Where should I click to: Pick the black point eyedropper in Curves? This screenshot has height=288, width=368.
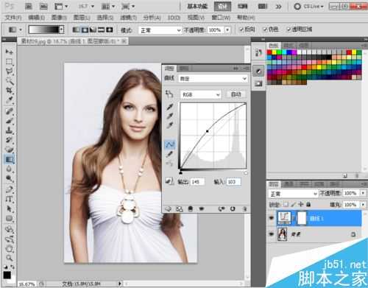pyautogui.click(x=169, y=107)
